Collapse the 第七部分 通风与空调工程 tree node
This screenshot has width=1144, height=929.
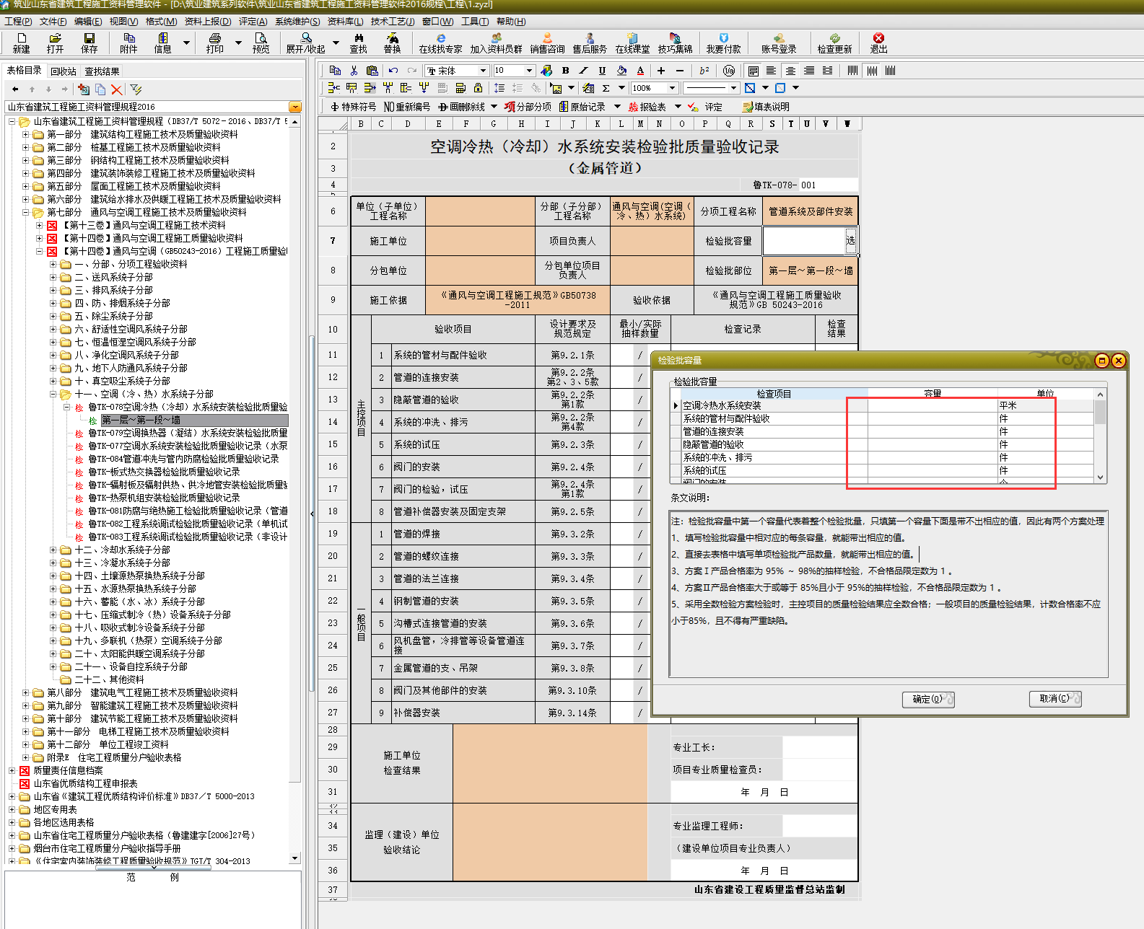click(x=25, y=212)
